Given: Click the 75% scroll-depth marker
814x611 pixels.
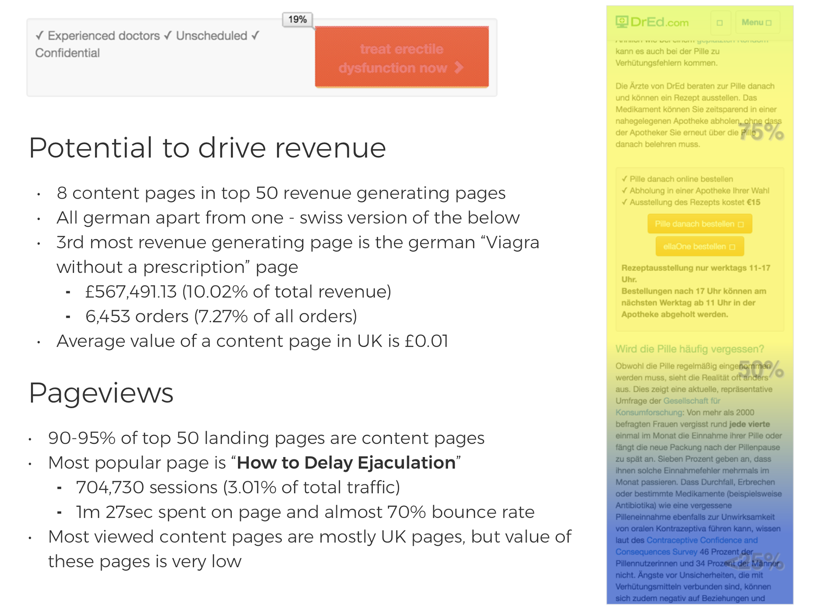Looking at the screenshot, I should tap(761, 132).
